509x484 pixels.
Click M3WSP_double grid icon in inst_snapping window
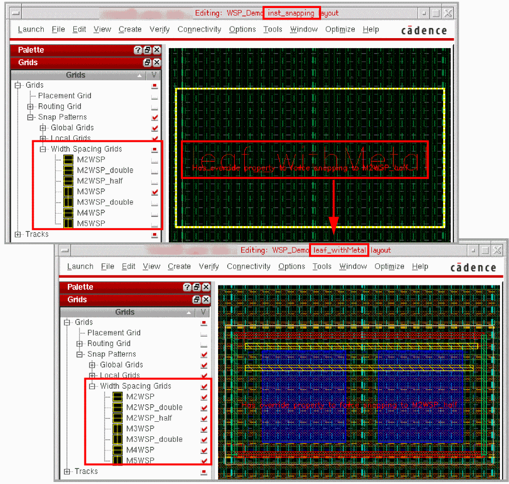(x=68, y=202)
